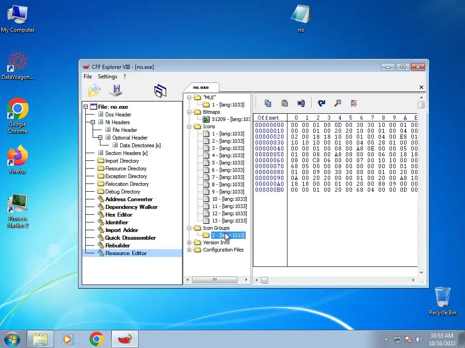
Task: Open the Quick Disassembler tool
Action: tap(130, 237)
